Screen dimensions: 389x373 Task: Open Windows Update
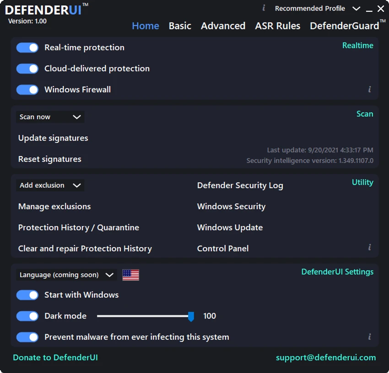coord(230,227)
